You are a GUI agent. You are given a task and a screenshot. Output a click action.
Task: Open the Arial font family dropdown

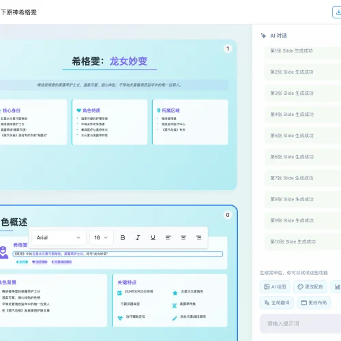coord(59,237)
